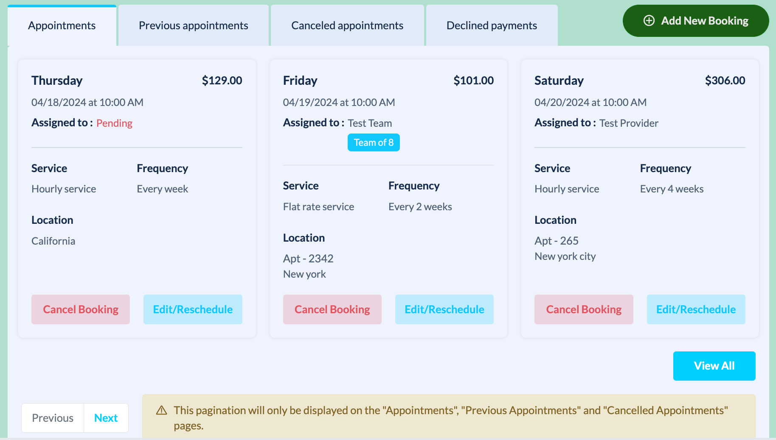Click the Pending assignment status
776x440 pixels.
(x=114, y=123)
